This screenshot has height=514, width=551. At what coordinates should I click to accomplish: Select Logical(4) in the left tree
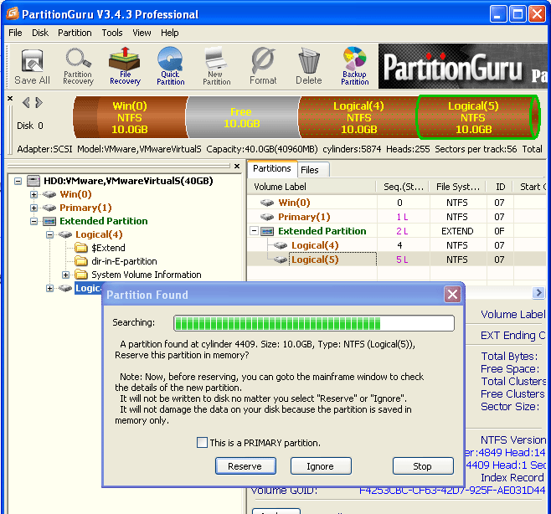(x=99, y=234)
